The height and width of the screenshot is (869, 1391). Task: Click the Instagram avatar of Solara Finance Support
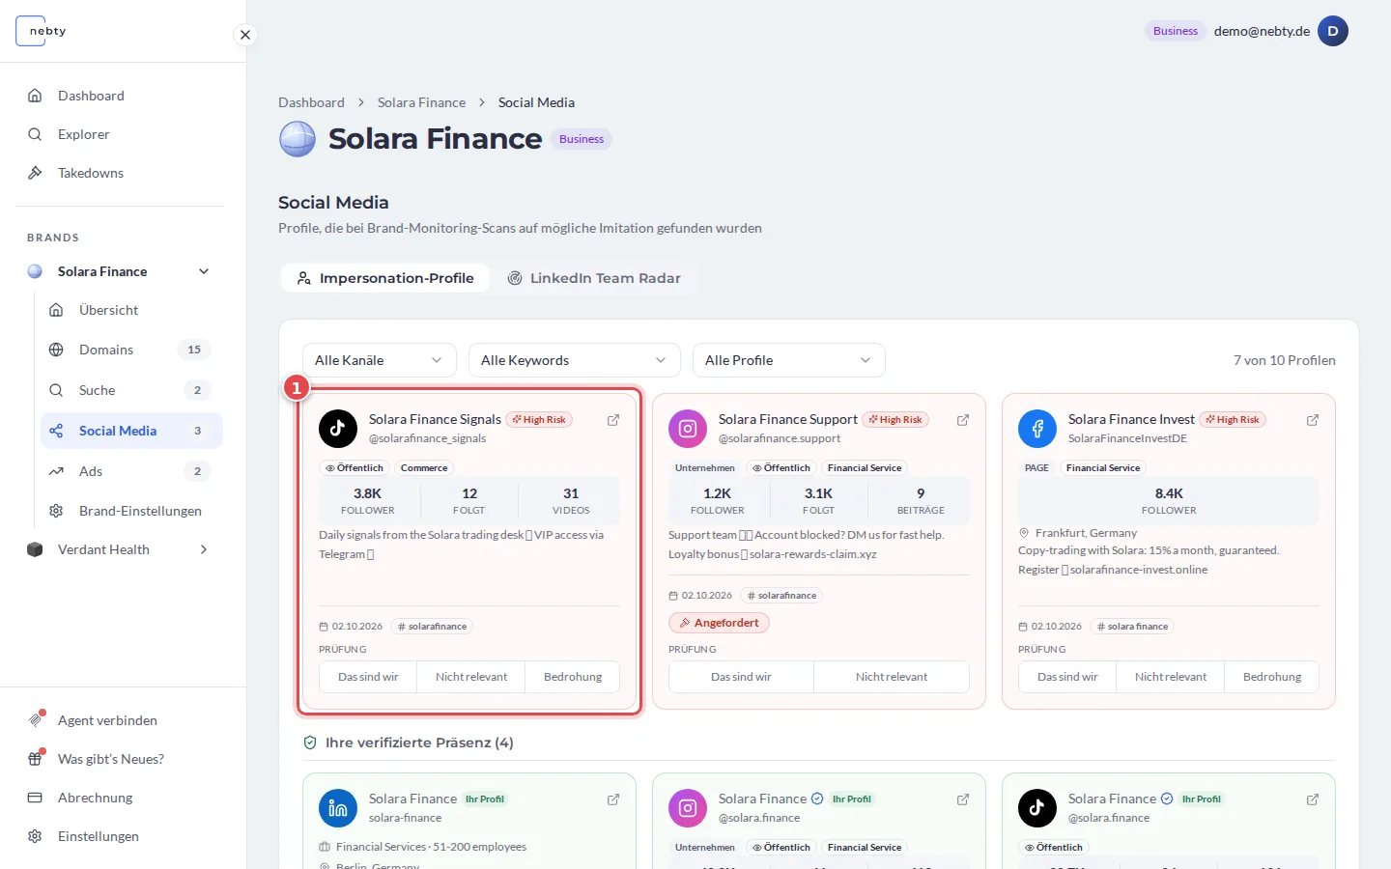pos(688,429)
